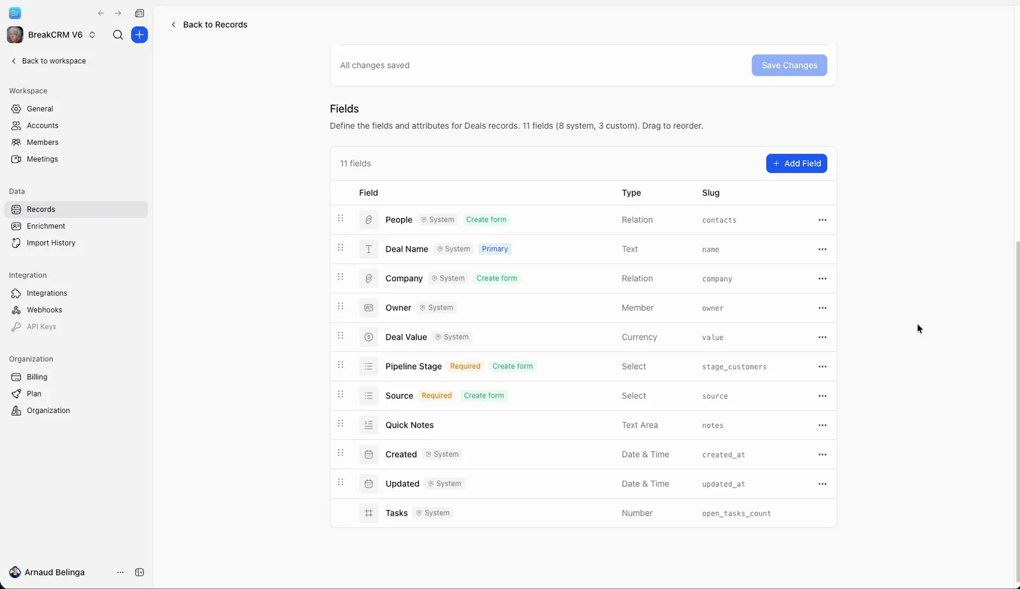Image resolution: width=1020 pixels, height=589 pixels.
Task: Open the Quick Notes row more-options menu
Action: [822, 425]
